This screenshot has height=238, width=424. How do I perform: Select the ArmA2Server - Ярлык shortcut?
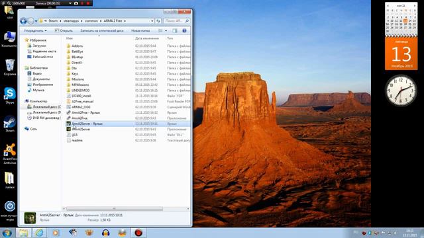[x=87, y=124]
